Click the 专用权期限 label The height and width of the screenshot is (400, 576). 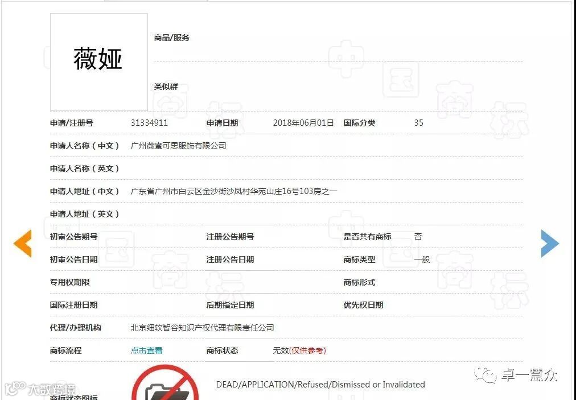point(70,282)
